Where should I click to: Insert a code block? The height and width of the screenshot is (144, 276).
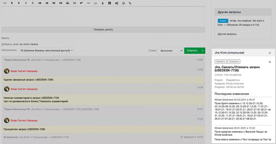(95, 3)
